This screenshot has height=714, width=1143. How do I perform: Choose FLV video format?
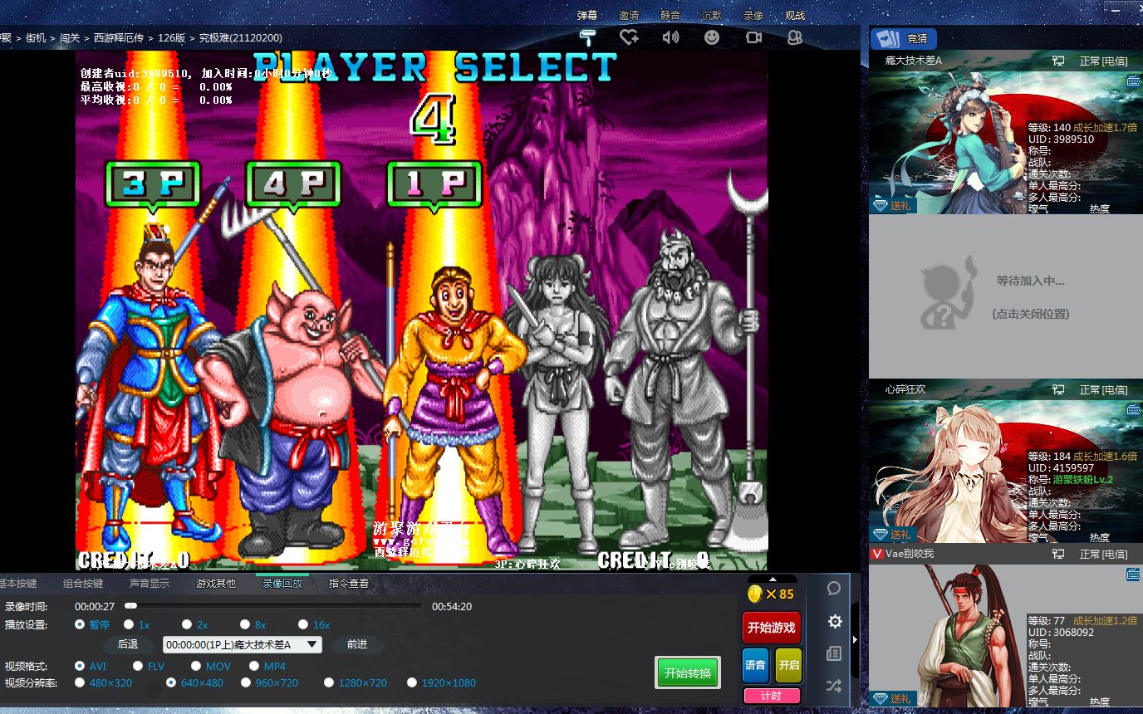pos(138,666)
